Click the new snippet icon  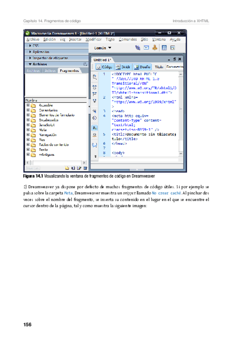pos(73,168)
